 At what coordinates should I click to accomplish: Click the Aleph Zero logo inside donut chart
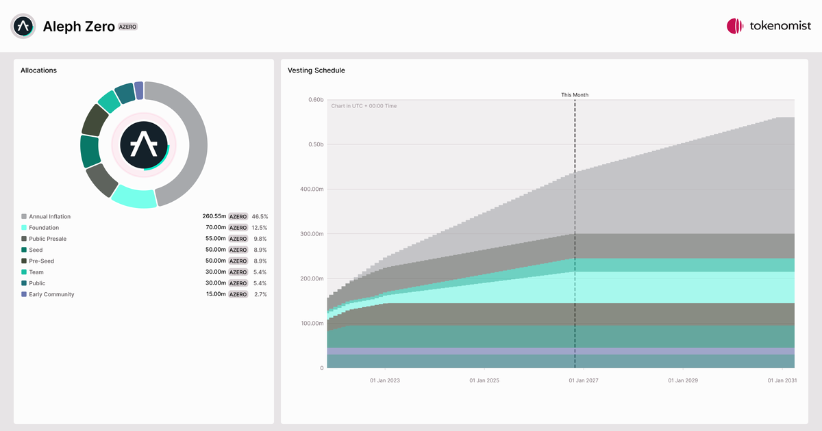tap(144, 145)
